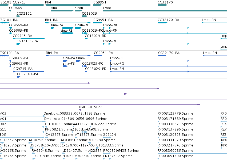The height and width of the screenshot is (160, 227).
Task: Select transcript Lmpt-RB
Action: [165, 28]
